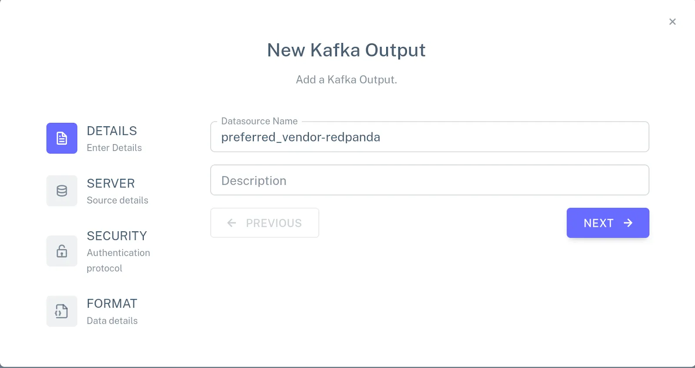Click 'Authentication protocol' text
The image size is (695, 368).
[x=118, y=252]
